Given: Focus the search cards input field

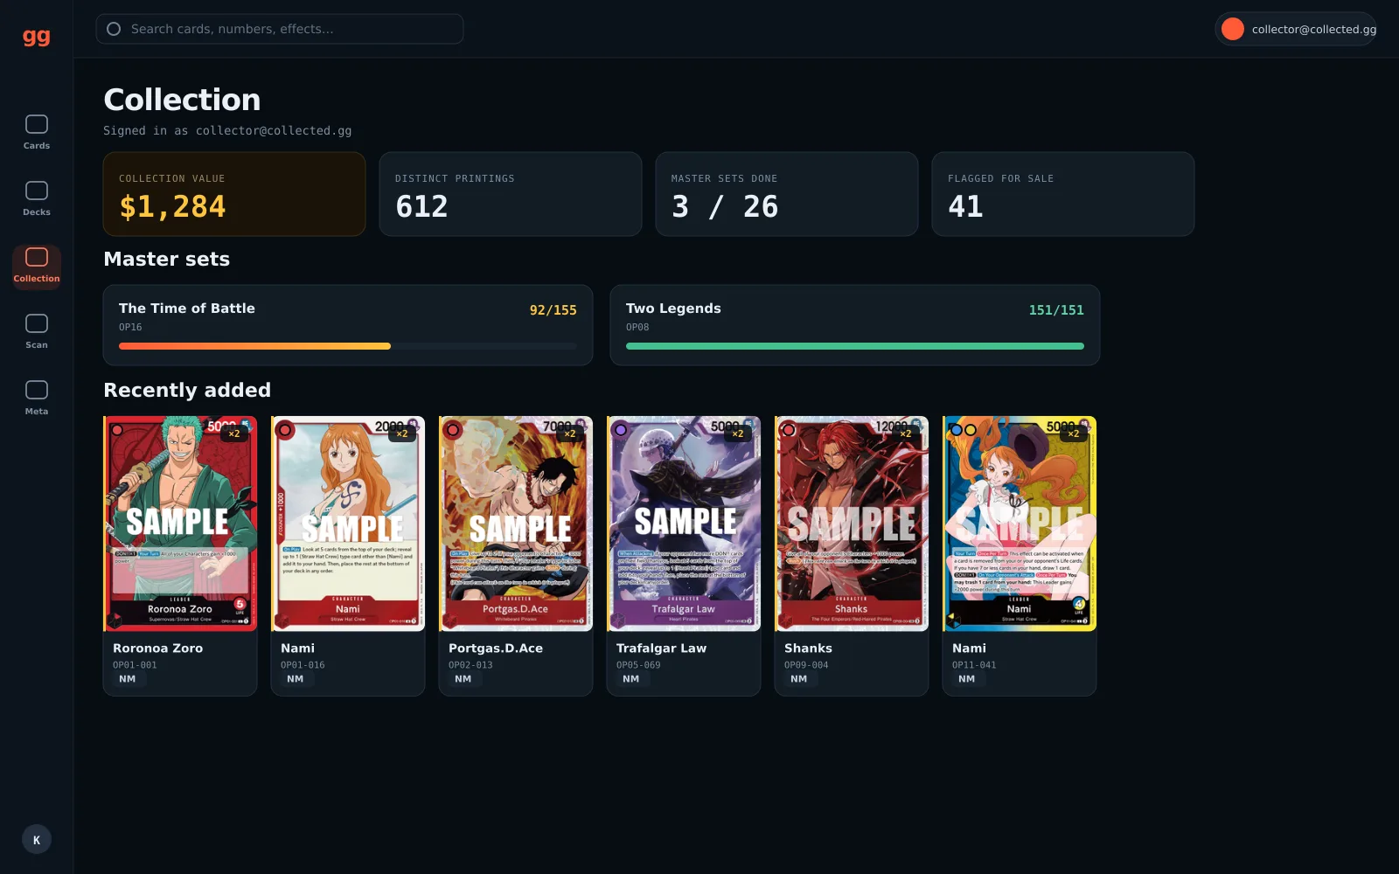Looking at the screenshot, I should [x=280, y=29].
